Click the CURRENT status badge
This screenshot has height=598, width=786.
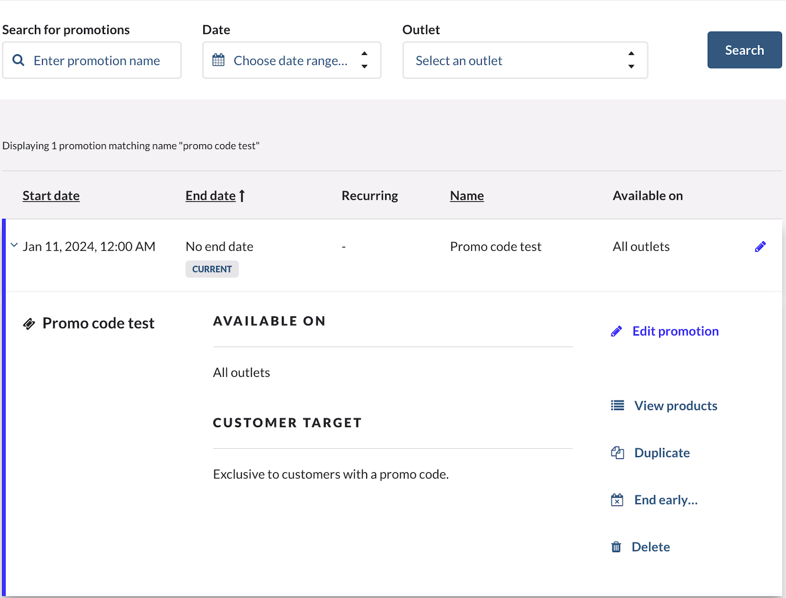coord(212,269)
